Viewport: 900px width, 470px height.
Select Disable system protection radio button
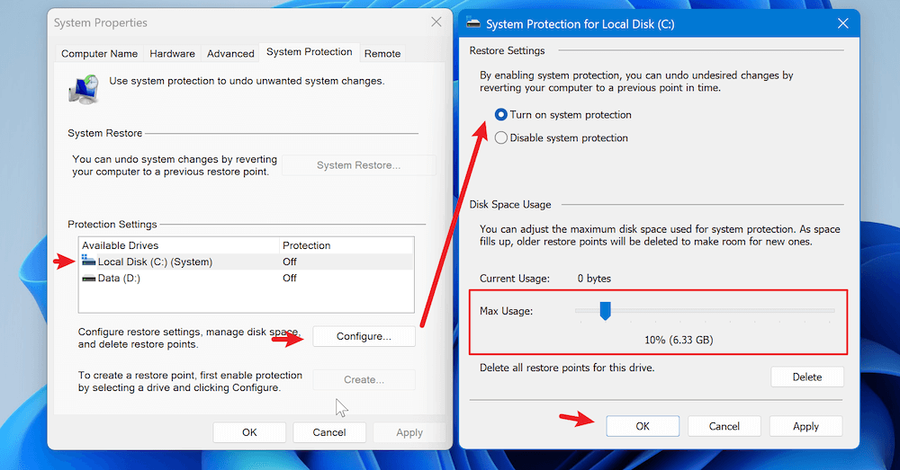point(501,138)
